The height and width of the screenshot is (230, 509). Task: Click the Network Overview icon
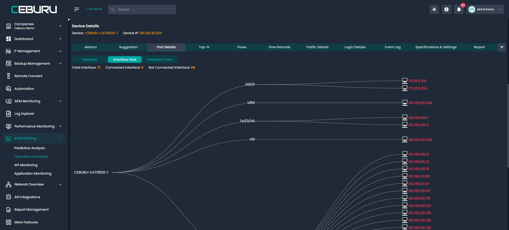(8, 184)
